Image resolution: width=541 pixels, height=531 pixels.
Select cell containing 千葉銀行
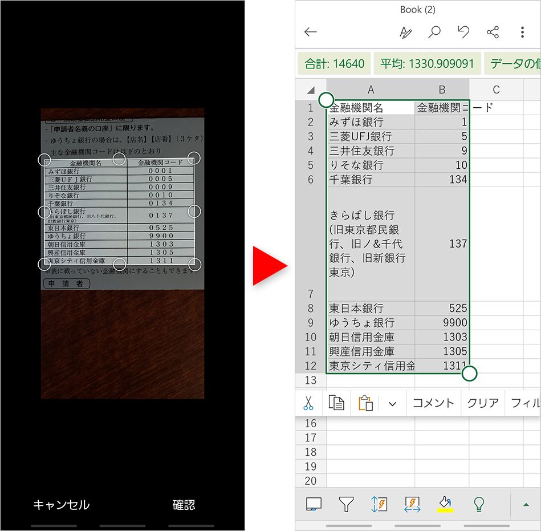click(x=371, y=180)
